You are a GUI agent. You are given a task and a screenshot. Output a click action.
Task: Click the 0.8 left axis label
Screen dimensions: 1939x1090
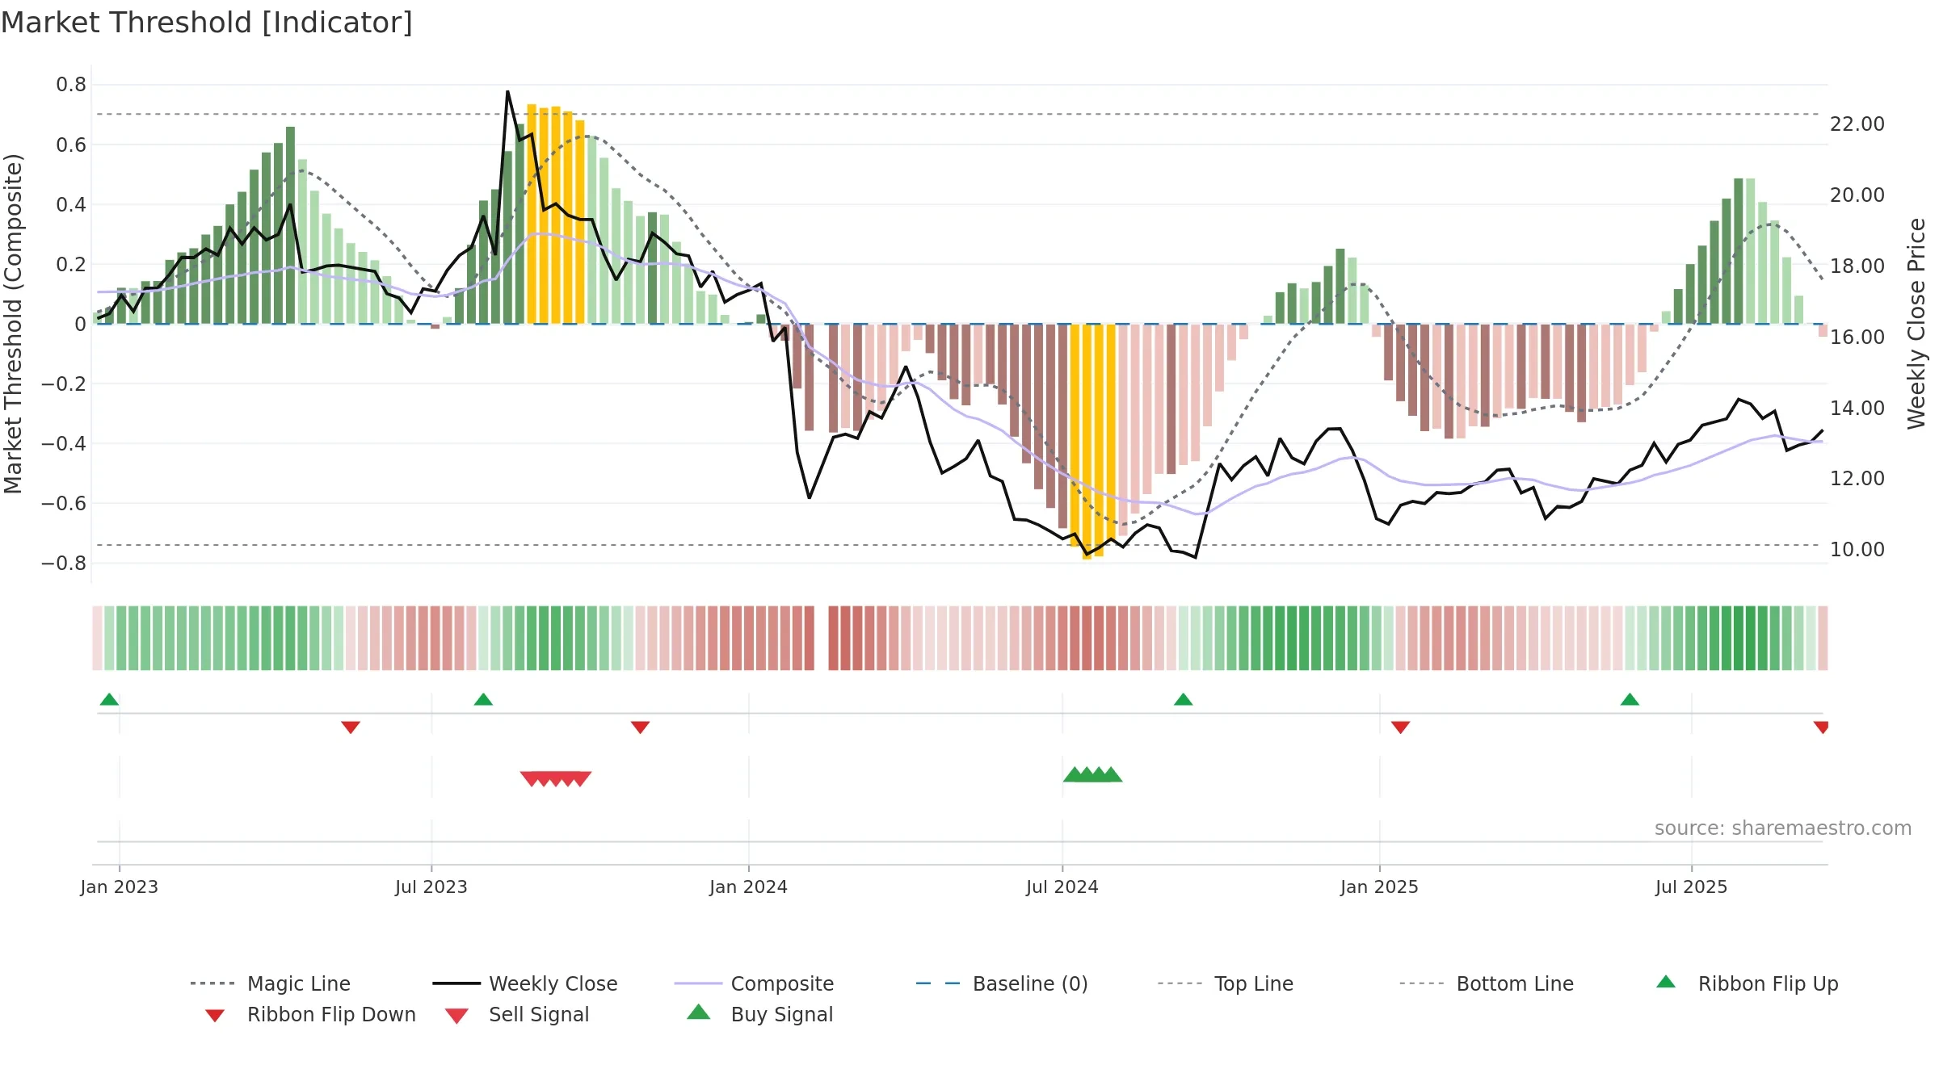pos(71,84)
